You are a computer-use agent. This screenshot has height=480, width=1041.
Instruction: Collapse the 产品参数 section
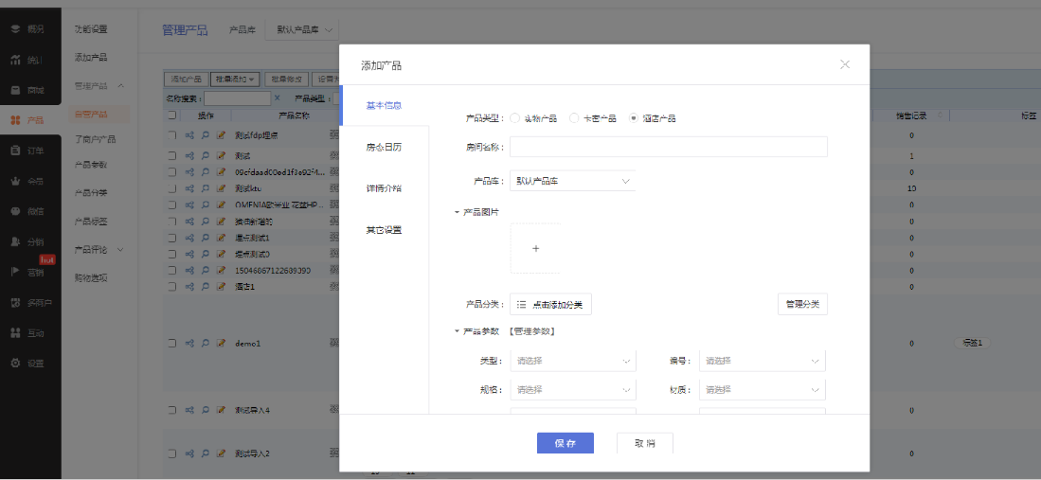457,331
